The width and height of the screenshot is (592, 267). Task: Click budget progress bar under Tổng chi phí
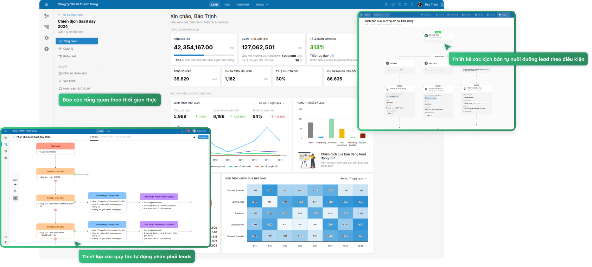204,55
